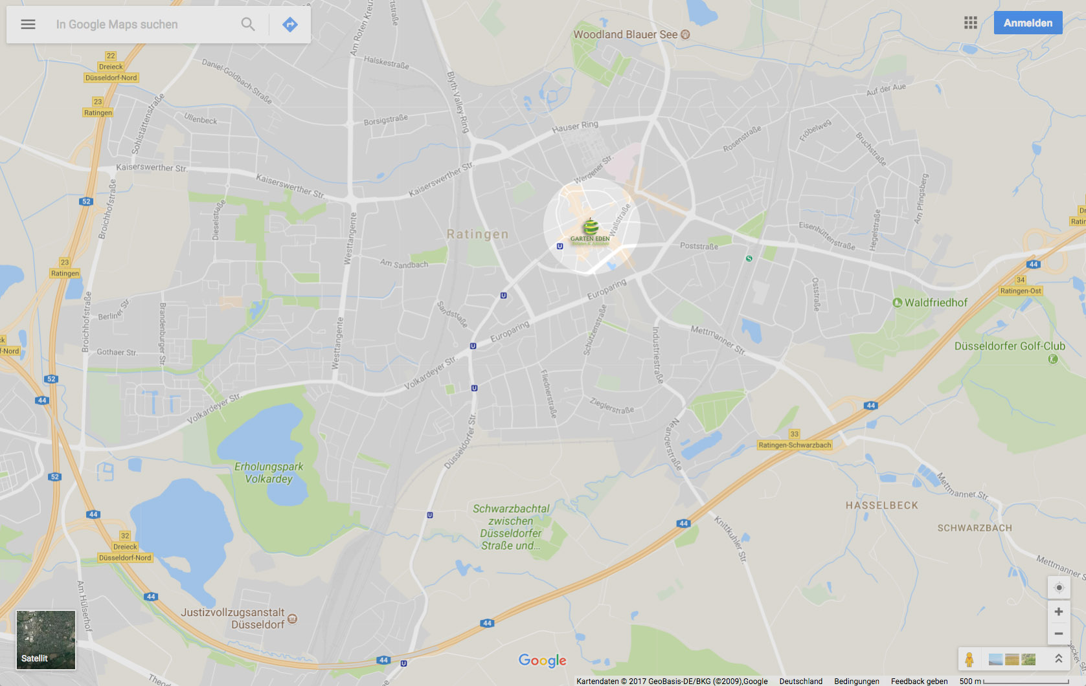Select the Street View pegman icon

pyautogui.click(x=969, y=659)
